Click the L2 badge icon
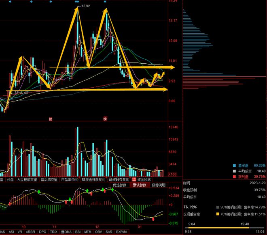The image size is (267, 235). (x=134, y=179)
